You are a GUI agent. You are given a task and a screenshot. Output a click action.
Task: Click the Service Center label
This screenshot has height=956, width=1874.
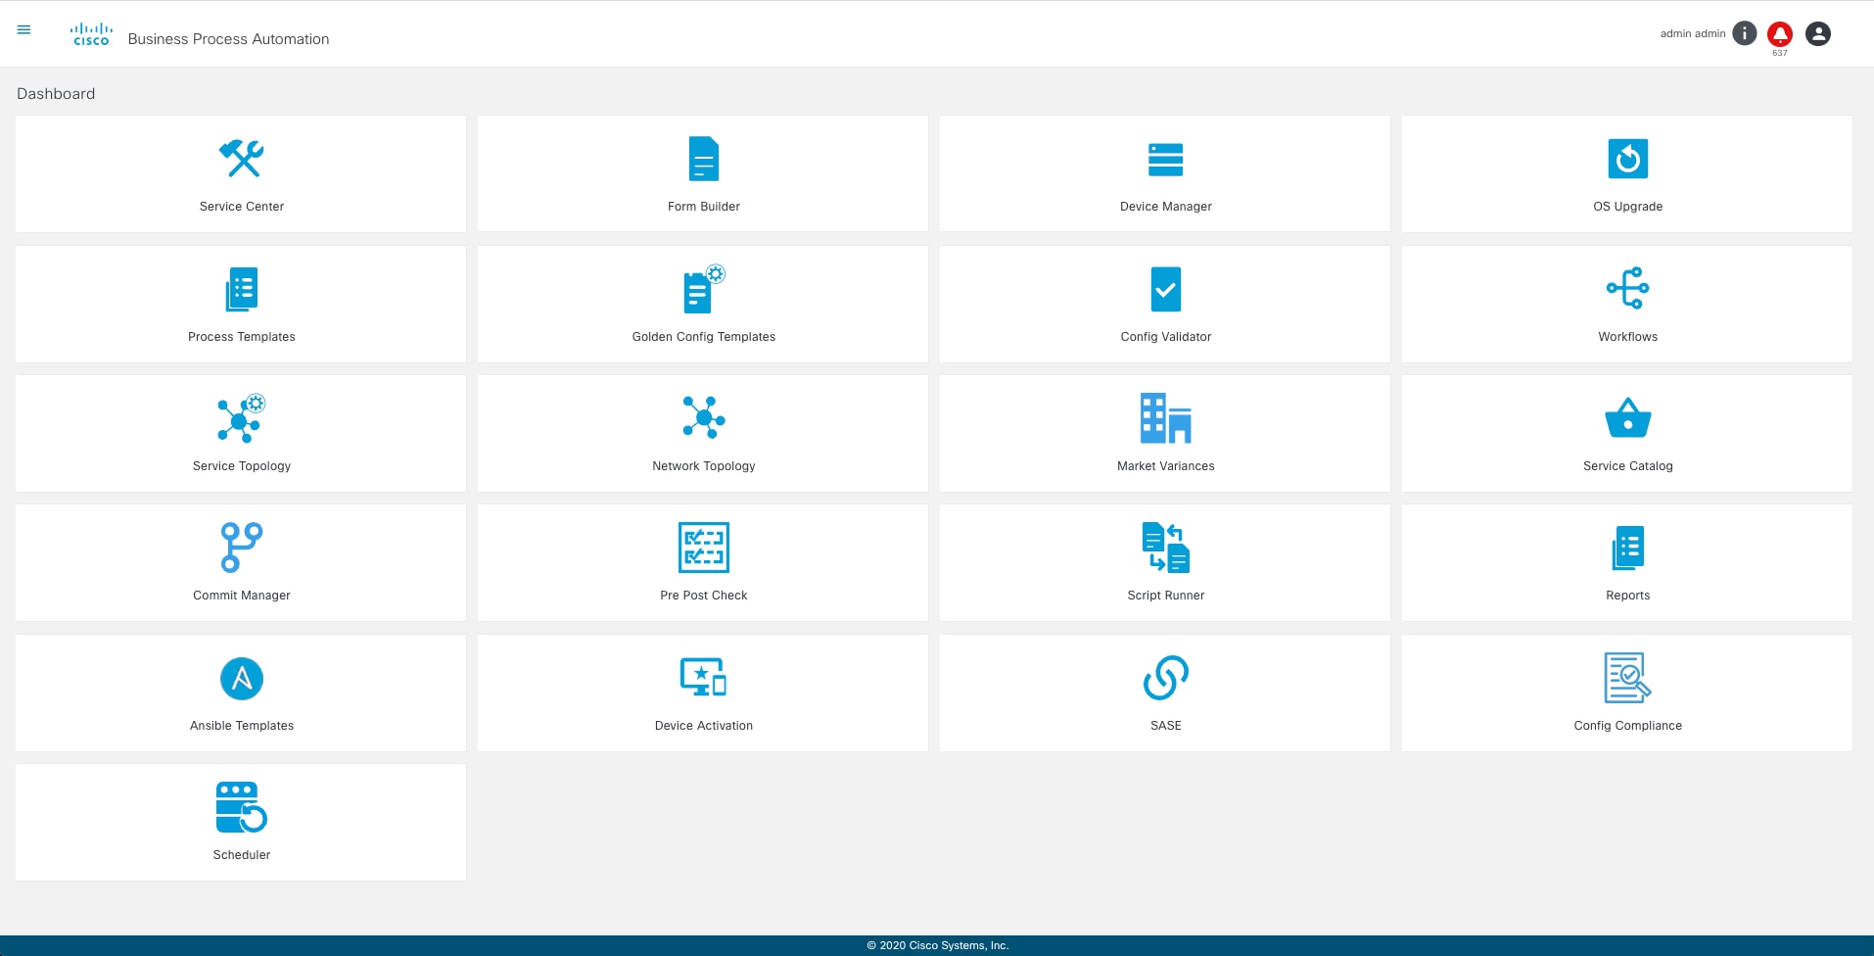click(242, 207)
